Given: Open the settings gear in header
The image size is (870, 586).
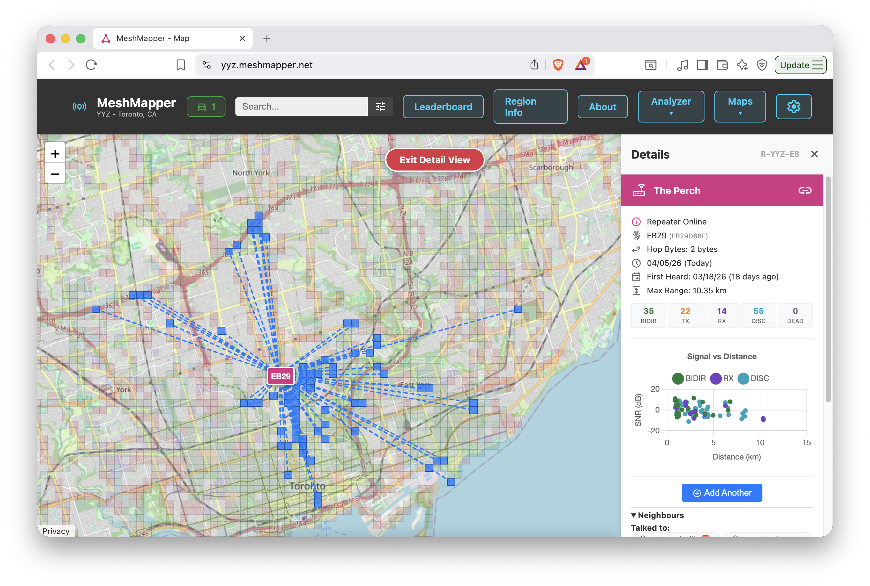Looking at the screenshot, I should tap(793, 107).
